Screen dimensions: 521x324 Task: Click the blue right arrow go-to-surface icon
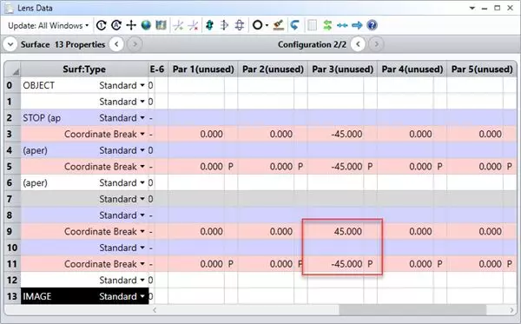(357, 25)
